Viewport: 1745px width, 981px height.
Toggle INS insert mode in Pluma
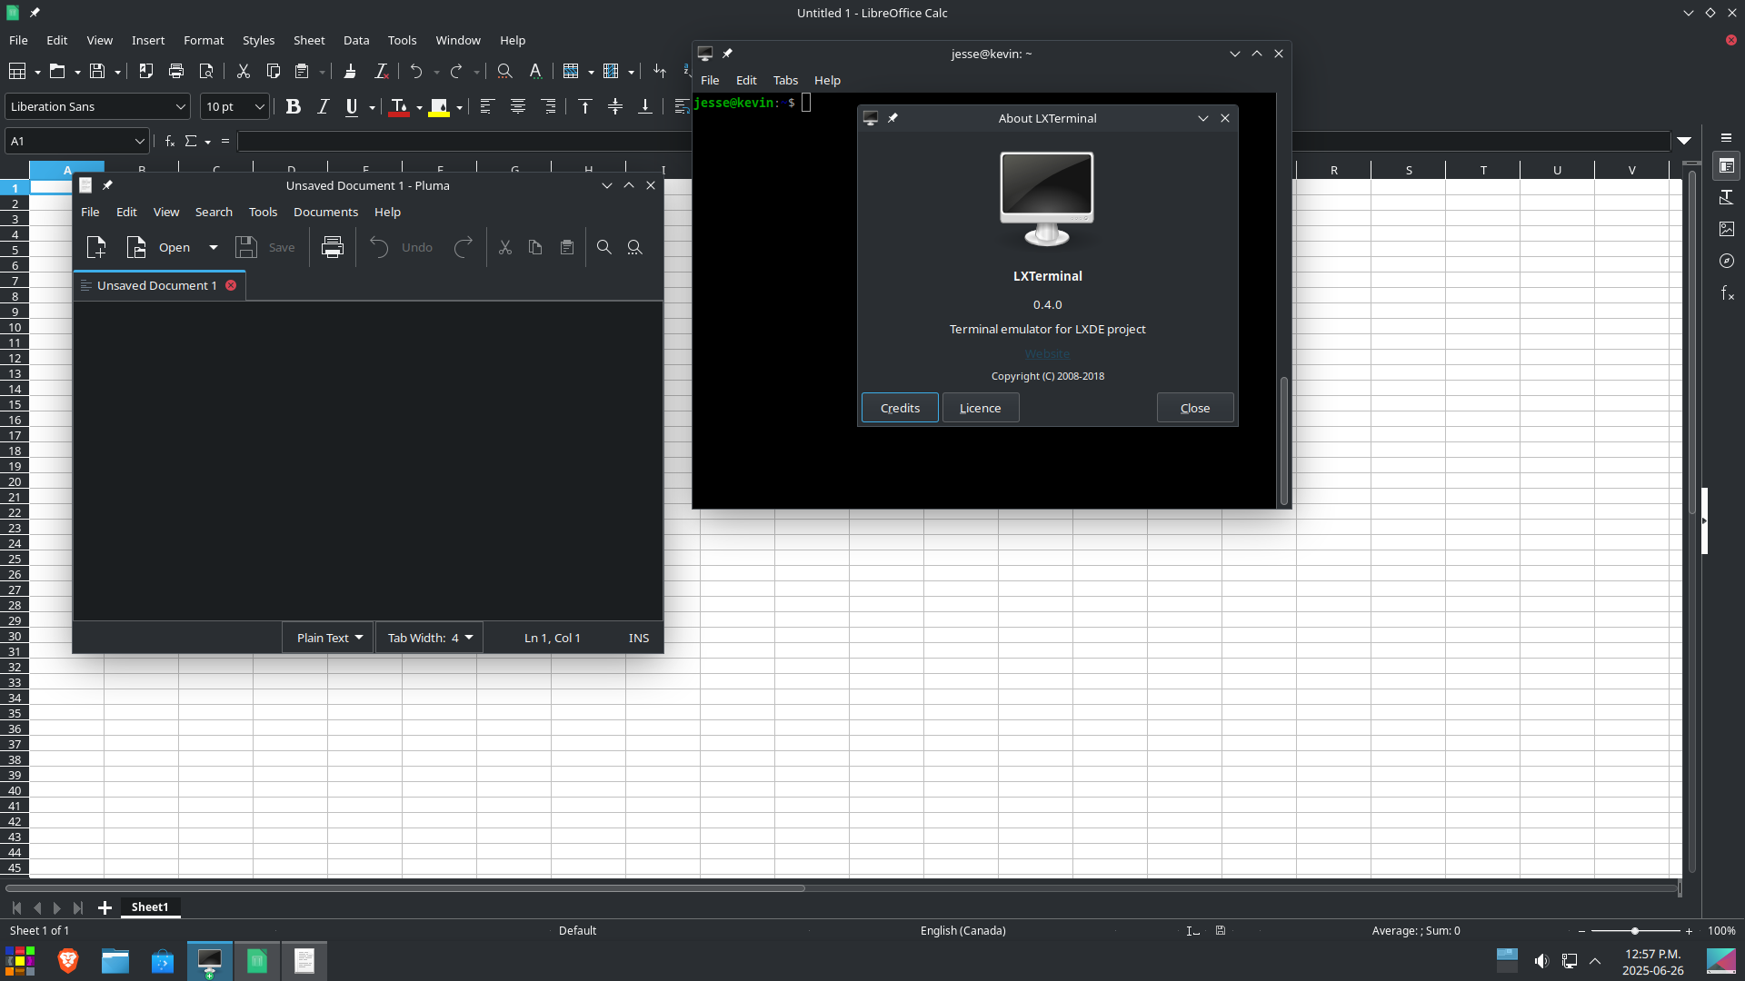click(x=639, y=638)
